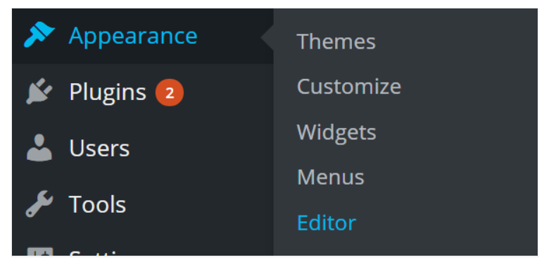Open the Appearance menu label
The image size is (544, 267).
coord(133,36)
